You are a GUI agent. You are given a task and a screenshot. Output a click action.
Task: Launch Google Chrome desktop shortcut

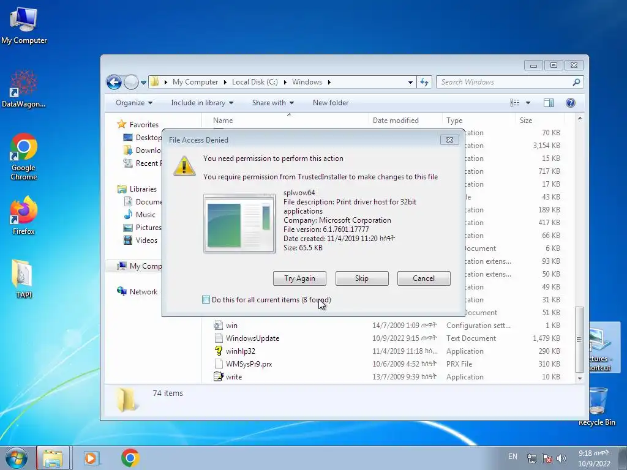[x=24, y=157]
